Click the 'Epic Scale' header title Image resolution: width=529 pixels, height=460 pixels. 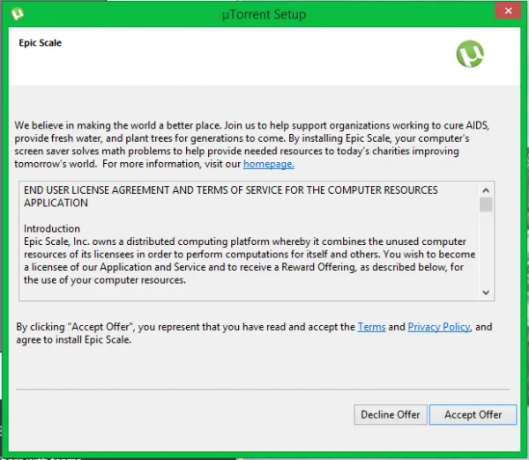(x=41, y=43)
